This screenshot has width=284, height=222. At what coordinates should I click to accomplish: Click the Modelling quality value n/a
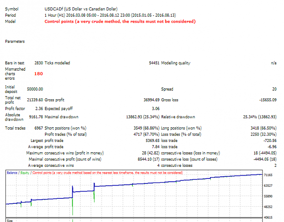pos(274,63)
